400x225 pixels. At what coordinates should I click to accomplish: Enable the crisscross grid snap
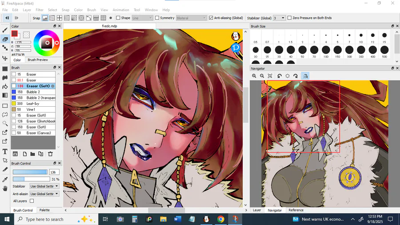(60, 18)
